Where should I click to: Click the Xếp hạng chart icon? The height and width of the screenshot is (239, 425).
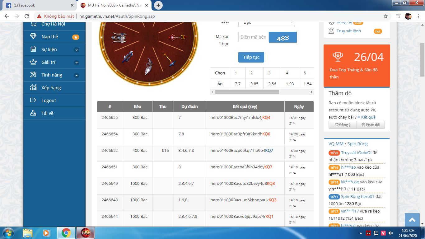[x=33, y=87]
